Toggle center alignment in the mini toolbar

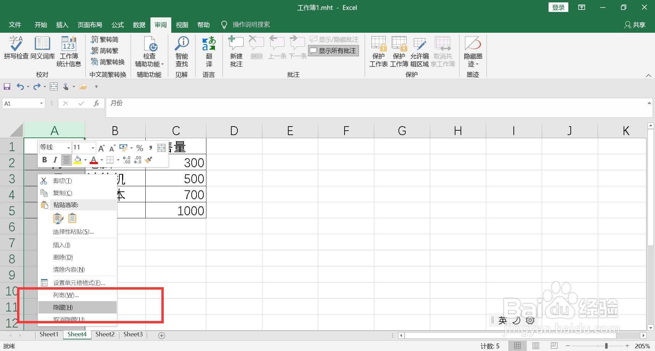[x=66, y=160]
